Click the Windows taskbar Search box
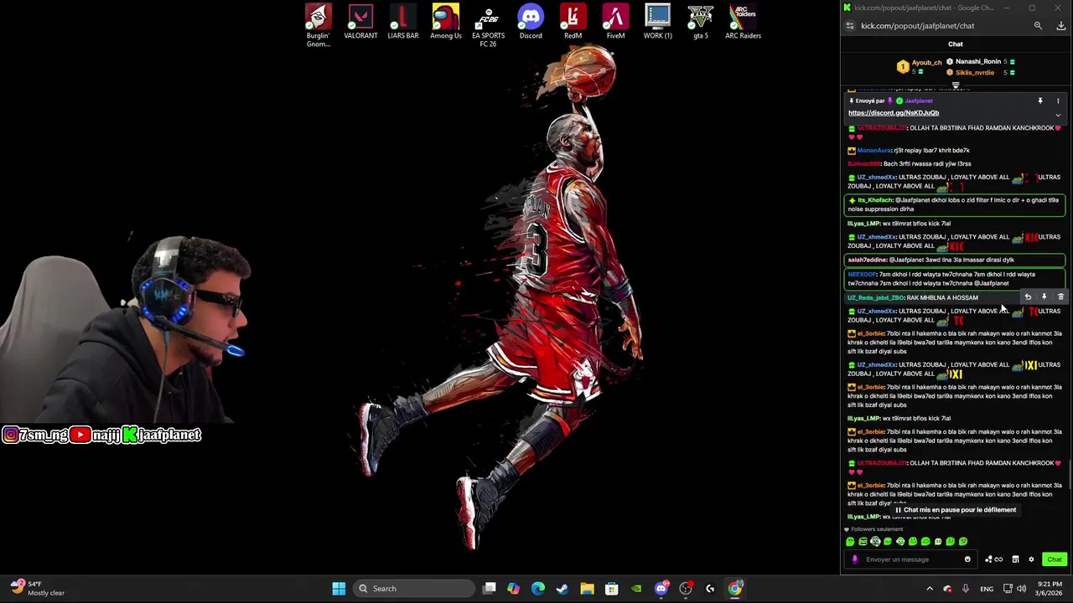The image size is (1073, 603). click(x=414, y=589)
